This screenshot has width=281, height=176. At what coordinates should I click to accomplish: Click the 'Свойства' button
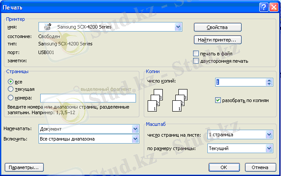coord(217,27)
